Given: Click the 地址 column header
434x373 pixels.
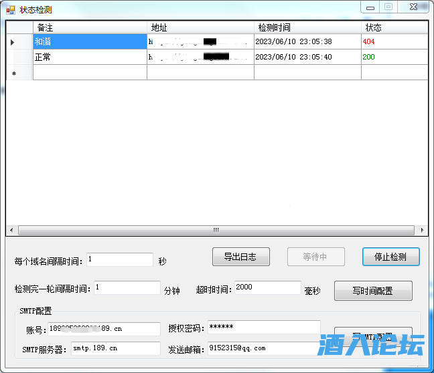Looking at the screenshot, I should pos(200,27).
